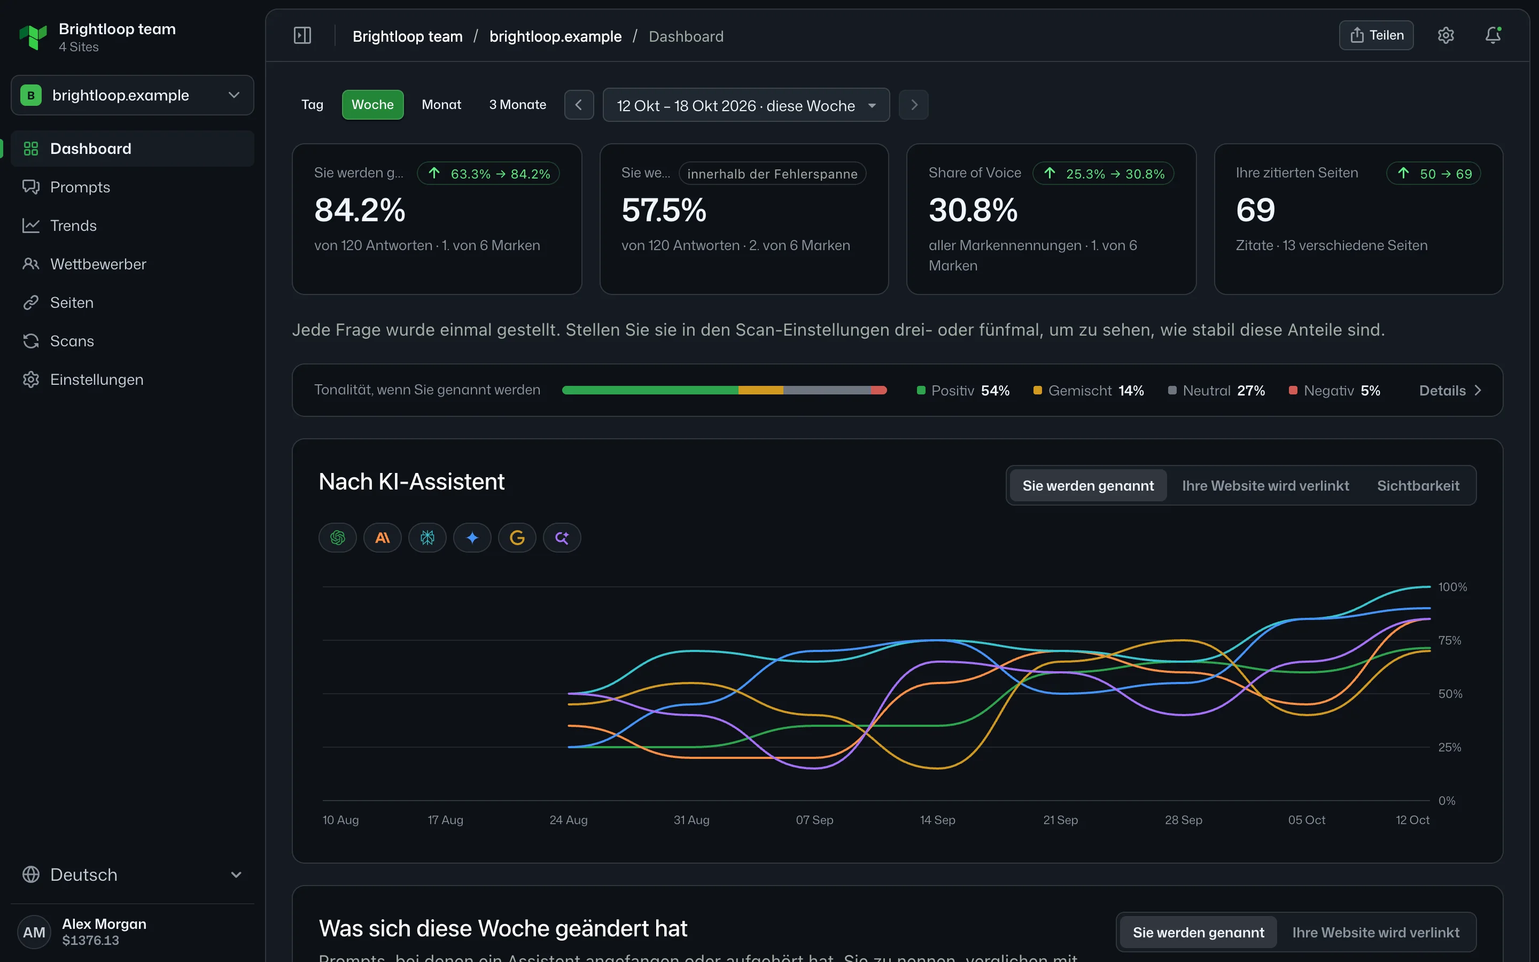Click the Dashboard grid icon in the sidebar
Viewport: 1539px width, 962px height.
(30, 149)
